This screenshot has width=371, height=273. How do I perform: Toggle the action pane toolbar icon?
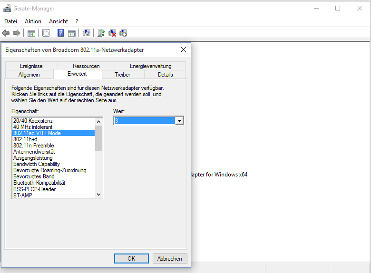(72, 33)
